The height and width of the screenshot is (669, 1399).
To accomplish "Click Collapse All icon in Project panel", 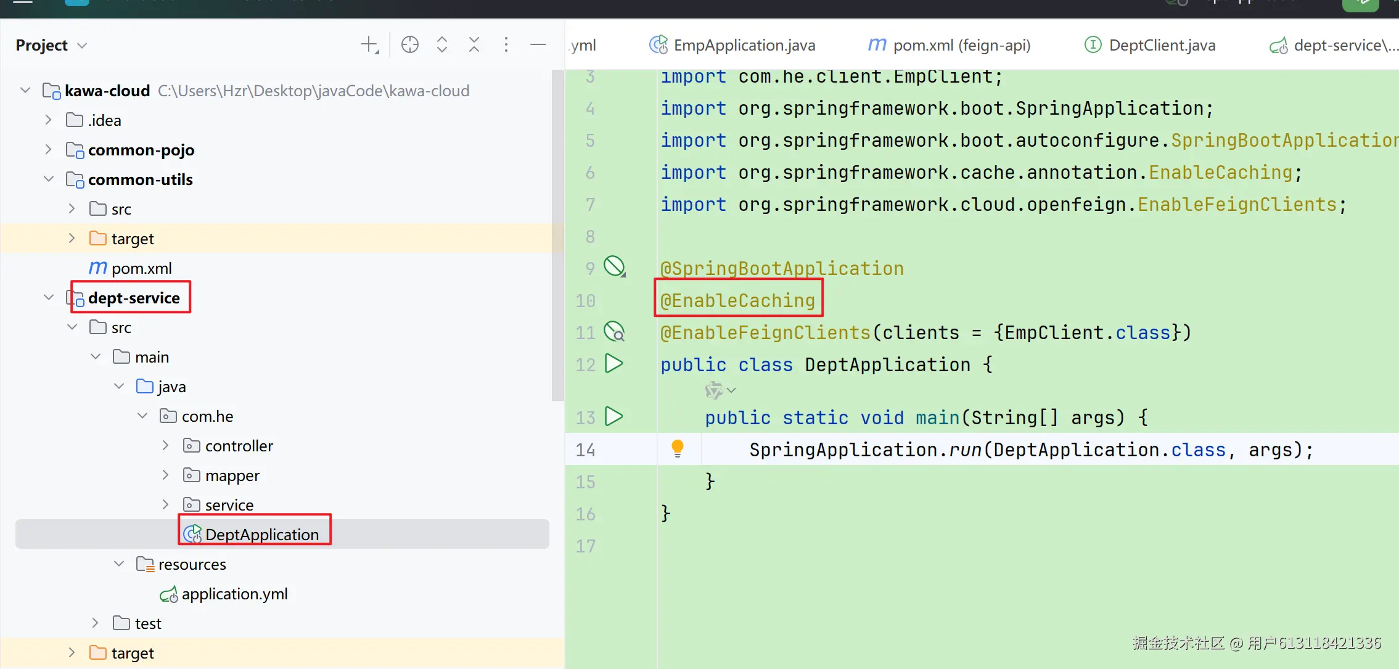I will (474, 45).
